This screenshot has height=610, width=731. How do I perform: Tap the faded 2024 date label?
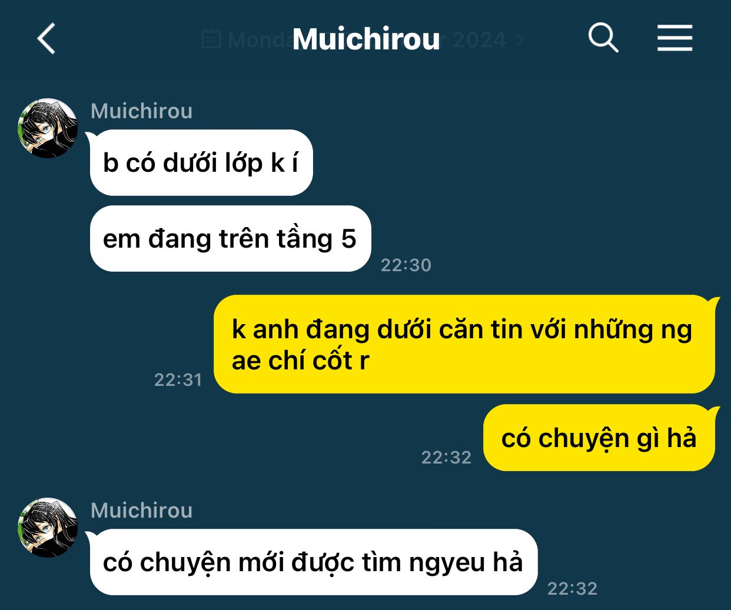479,40
